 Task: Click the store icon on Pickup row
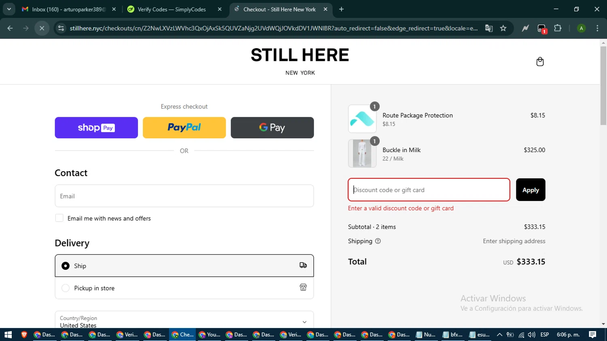[303, 287]
